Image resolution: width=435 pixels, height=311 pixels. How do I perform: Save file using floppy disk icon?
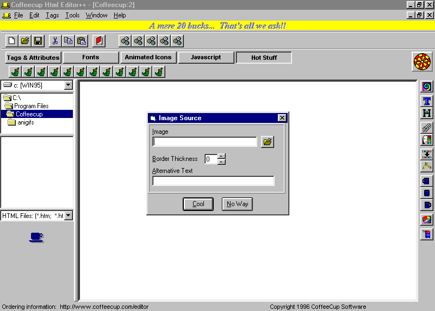coord(38,41)
